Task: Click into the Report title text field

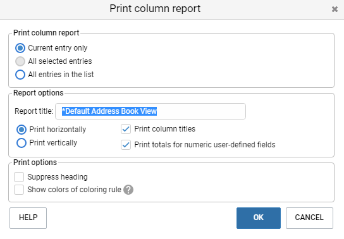Action: (150, 111)
